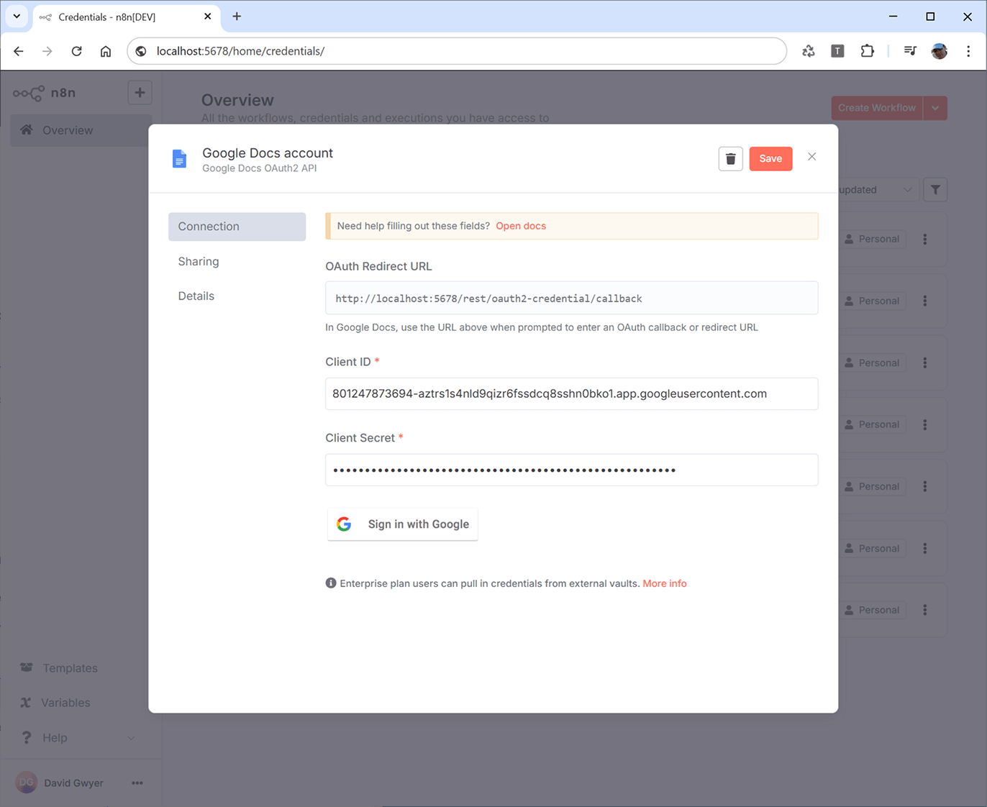The width and height of the screenshot is (987, 807).
Task: Go to Overview in the sidebar
Action: pyautogui.click(x=81, y=130)
